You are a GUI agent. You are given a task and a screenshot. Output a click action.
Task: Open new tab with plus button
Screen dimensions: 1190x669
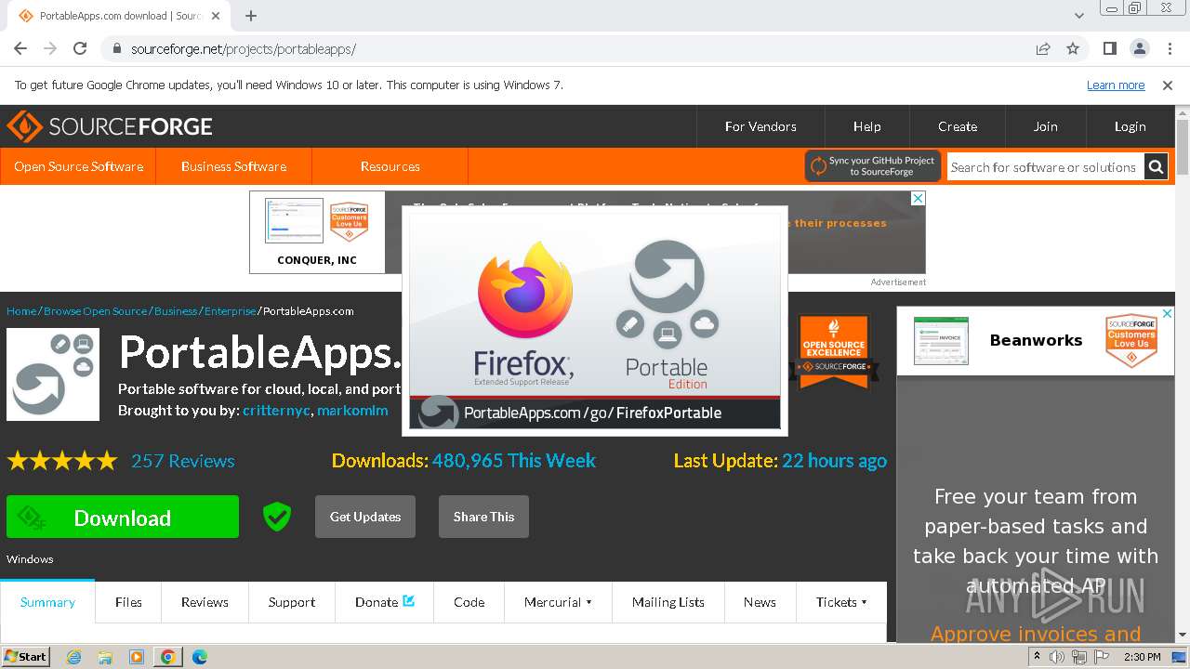click(251, 16)
